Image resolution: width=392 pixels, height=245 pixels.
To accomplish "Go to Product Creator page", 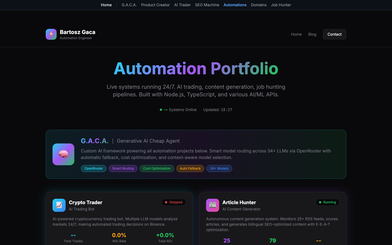I will click(x=155, y=5).
